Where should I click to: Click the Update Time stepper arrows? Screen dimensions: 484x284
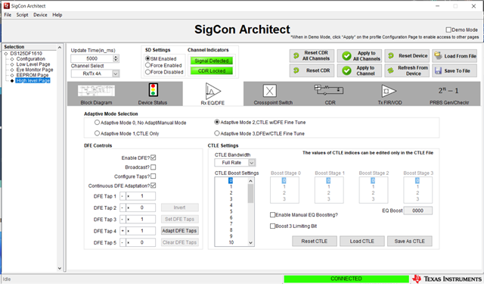click(116, 58)
